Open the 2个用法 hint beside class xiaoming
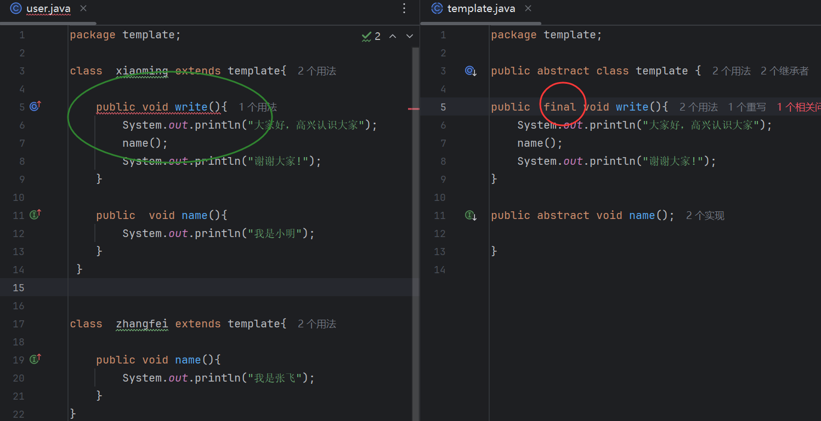 pos(316,71)
